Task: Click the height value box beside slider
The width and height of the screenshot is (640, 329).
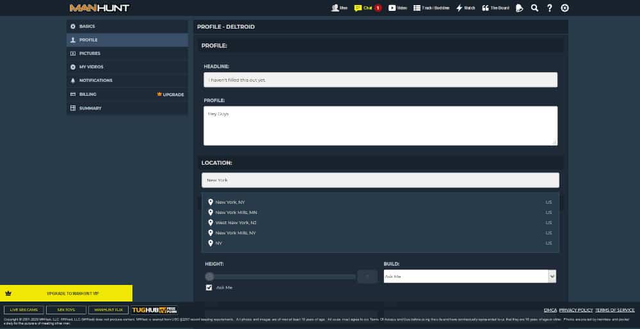Action: [367, 277]
